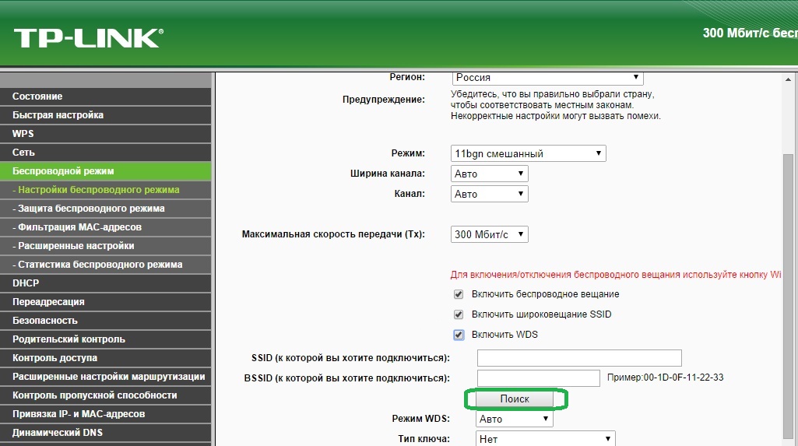
Task: Open the 'Режим WDS' dropdown
Action: pyautogui.click(x=514, y=419)
